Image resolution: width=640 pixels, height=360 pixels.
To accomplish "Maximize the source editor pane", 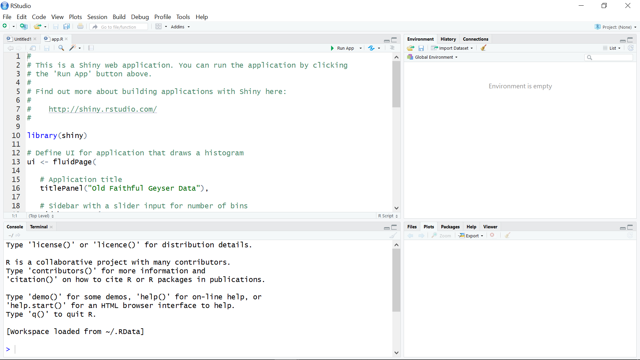I will point(394,40).
